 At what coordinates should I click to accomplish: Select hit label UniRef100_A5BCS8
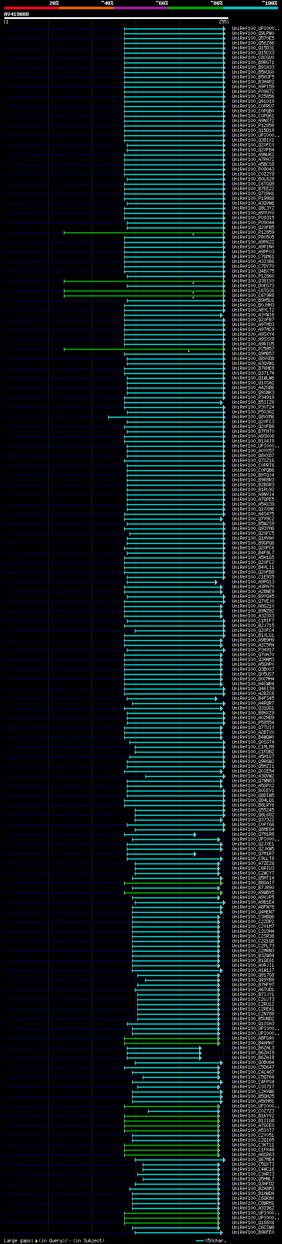tap(253, 164)
